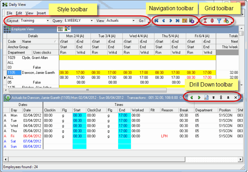Jump to last period navigation arrow
Image resolution: width=248 pixels, height=172 pixels.
click(x=177, y=20)
